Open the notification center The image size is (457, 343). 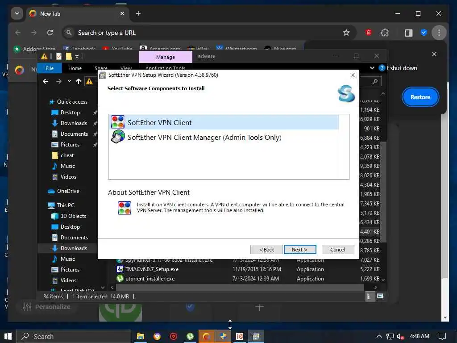pyautogui.click(x=442, y=336)
